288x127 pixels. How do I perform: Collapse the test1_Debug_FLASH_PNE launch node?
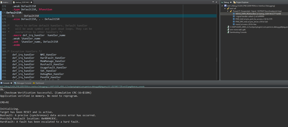point(222,6)
